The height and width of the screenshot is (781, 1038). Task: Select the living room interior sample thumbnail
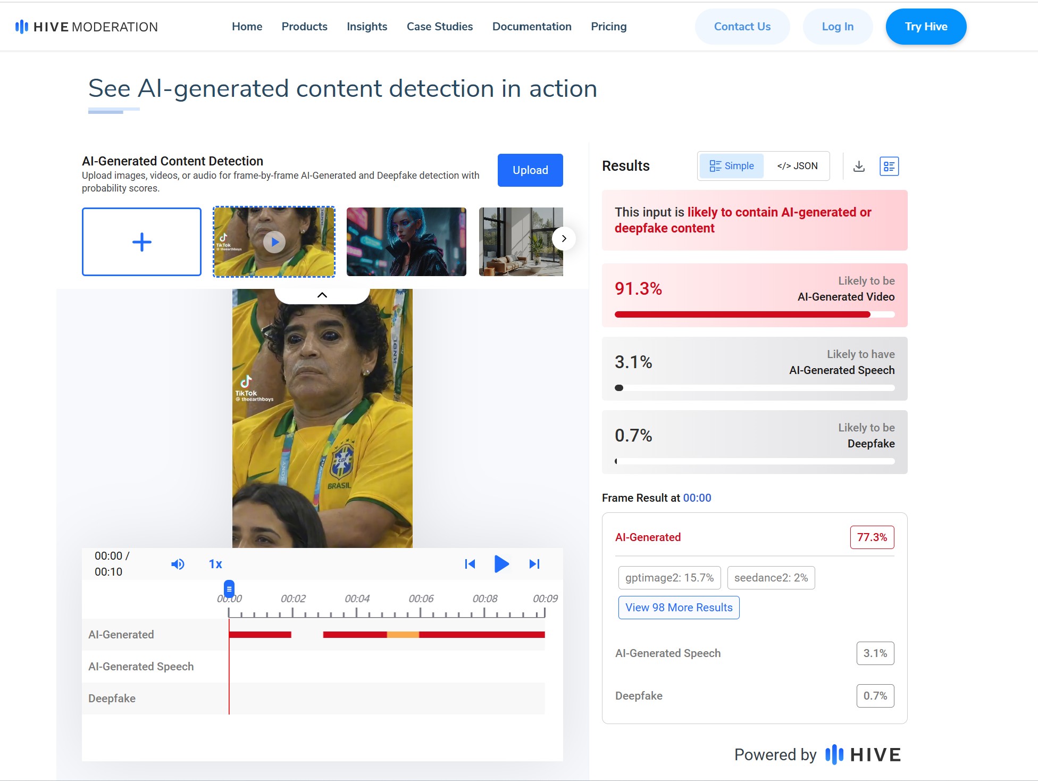pyautogui.click(x=521, y=242)
